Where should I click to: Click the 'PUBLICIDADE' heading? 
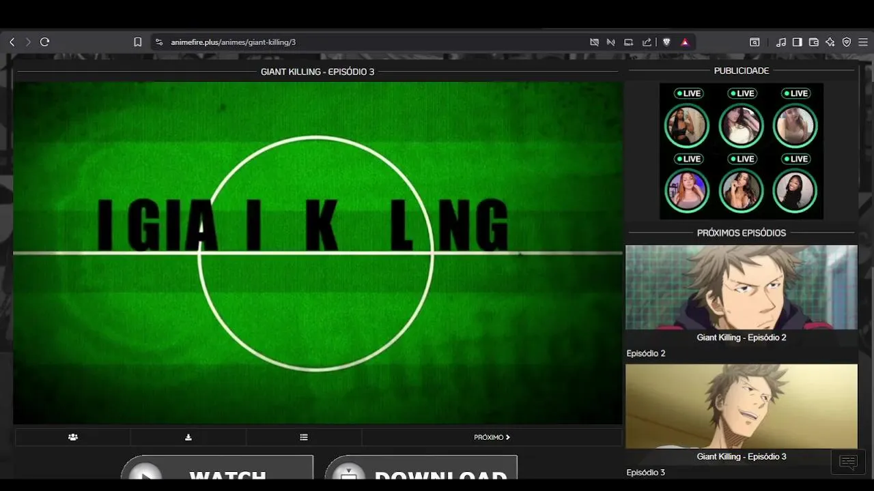pos(742,71)
